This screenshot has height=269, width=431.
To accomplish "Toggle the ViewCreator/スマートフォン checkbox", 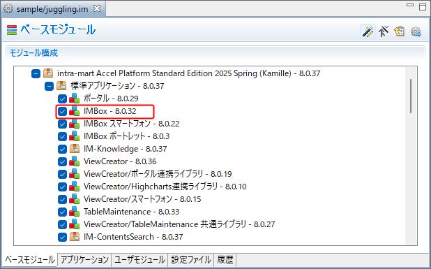I will coord(62,199).
